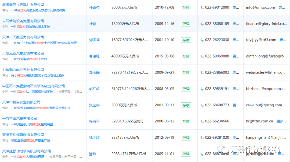Select email info@unisoc.com

point(260,7)
